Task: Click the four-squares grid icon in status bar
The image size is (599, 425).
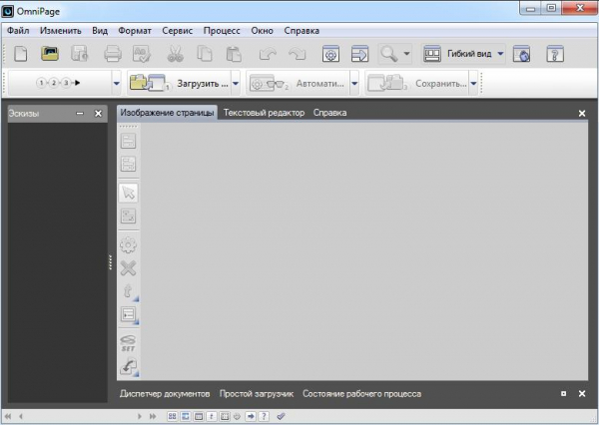Action: (173, 416)
